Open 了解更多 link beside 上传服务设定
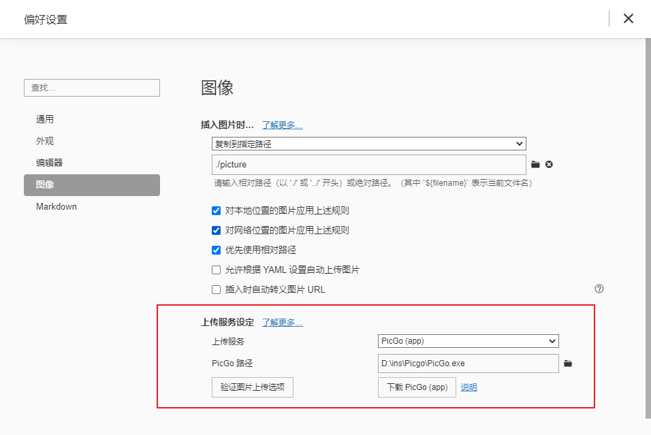This screenshot has width=651, height=435. tap(283, 323)
